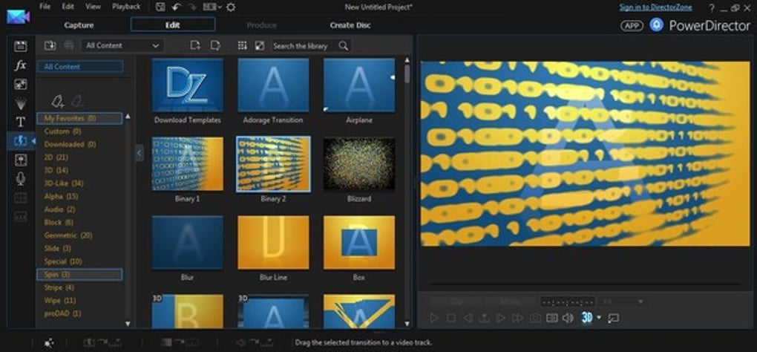Open the View menu
757x352 pixels.
pos(93,7)
